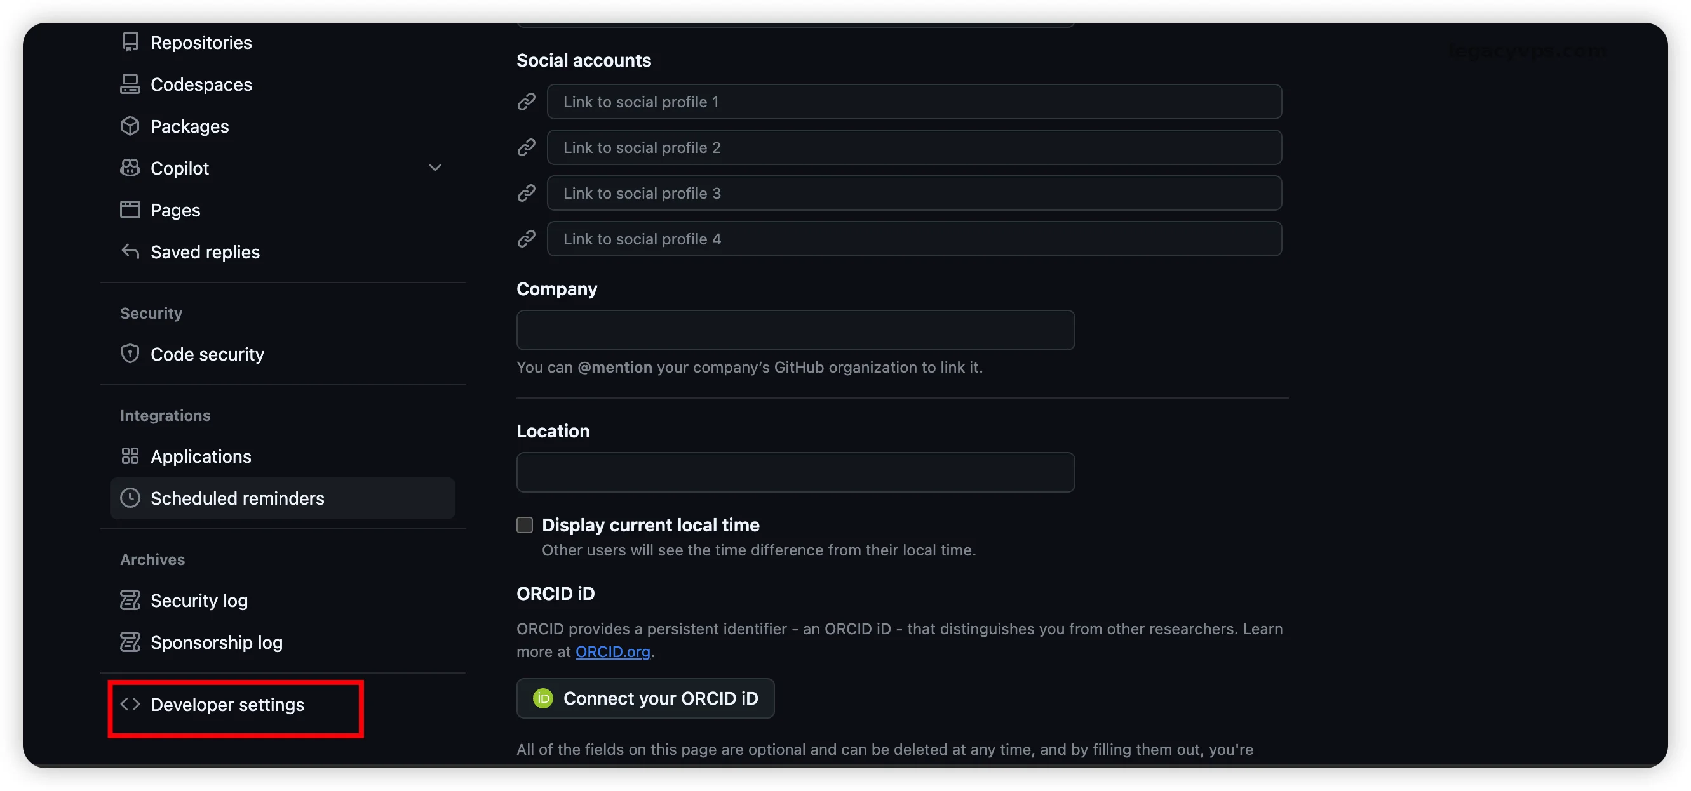Click the Saved replies arrow icon
1691x791 pixels.
click(x=130, y=251)
